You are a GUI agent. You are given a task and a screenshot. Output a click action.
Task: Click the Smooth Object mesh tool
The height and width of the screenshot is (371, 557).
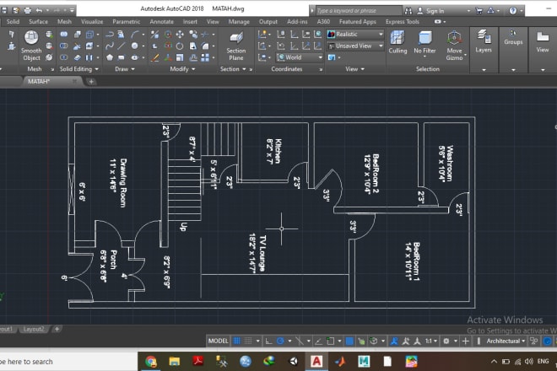(31, 46)
